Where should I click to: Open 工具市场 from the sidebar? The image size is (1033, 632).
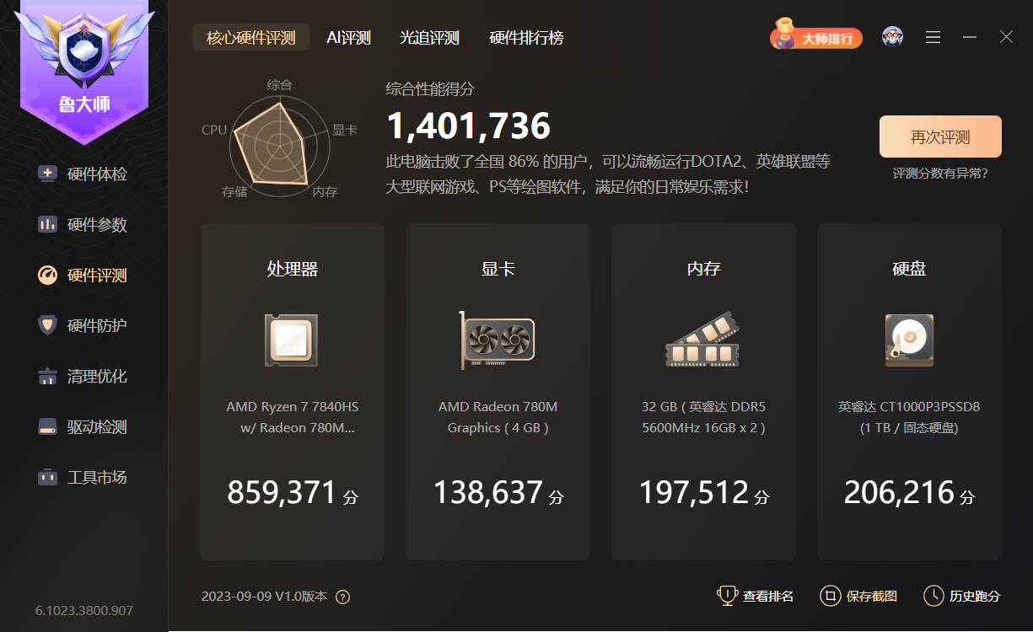click(x=83, y=478)
